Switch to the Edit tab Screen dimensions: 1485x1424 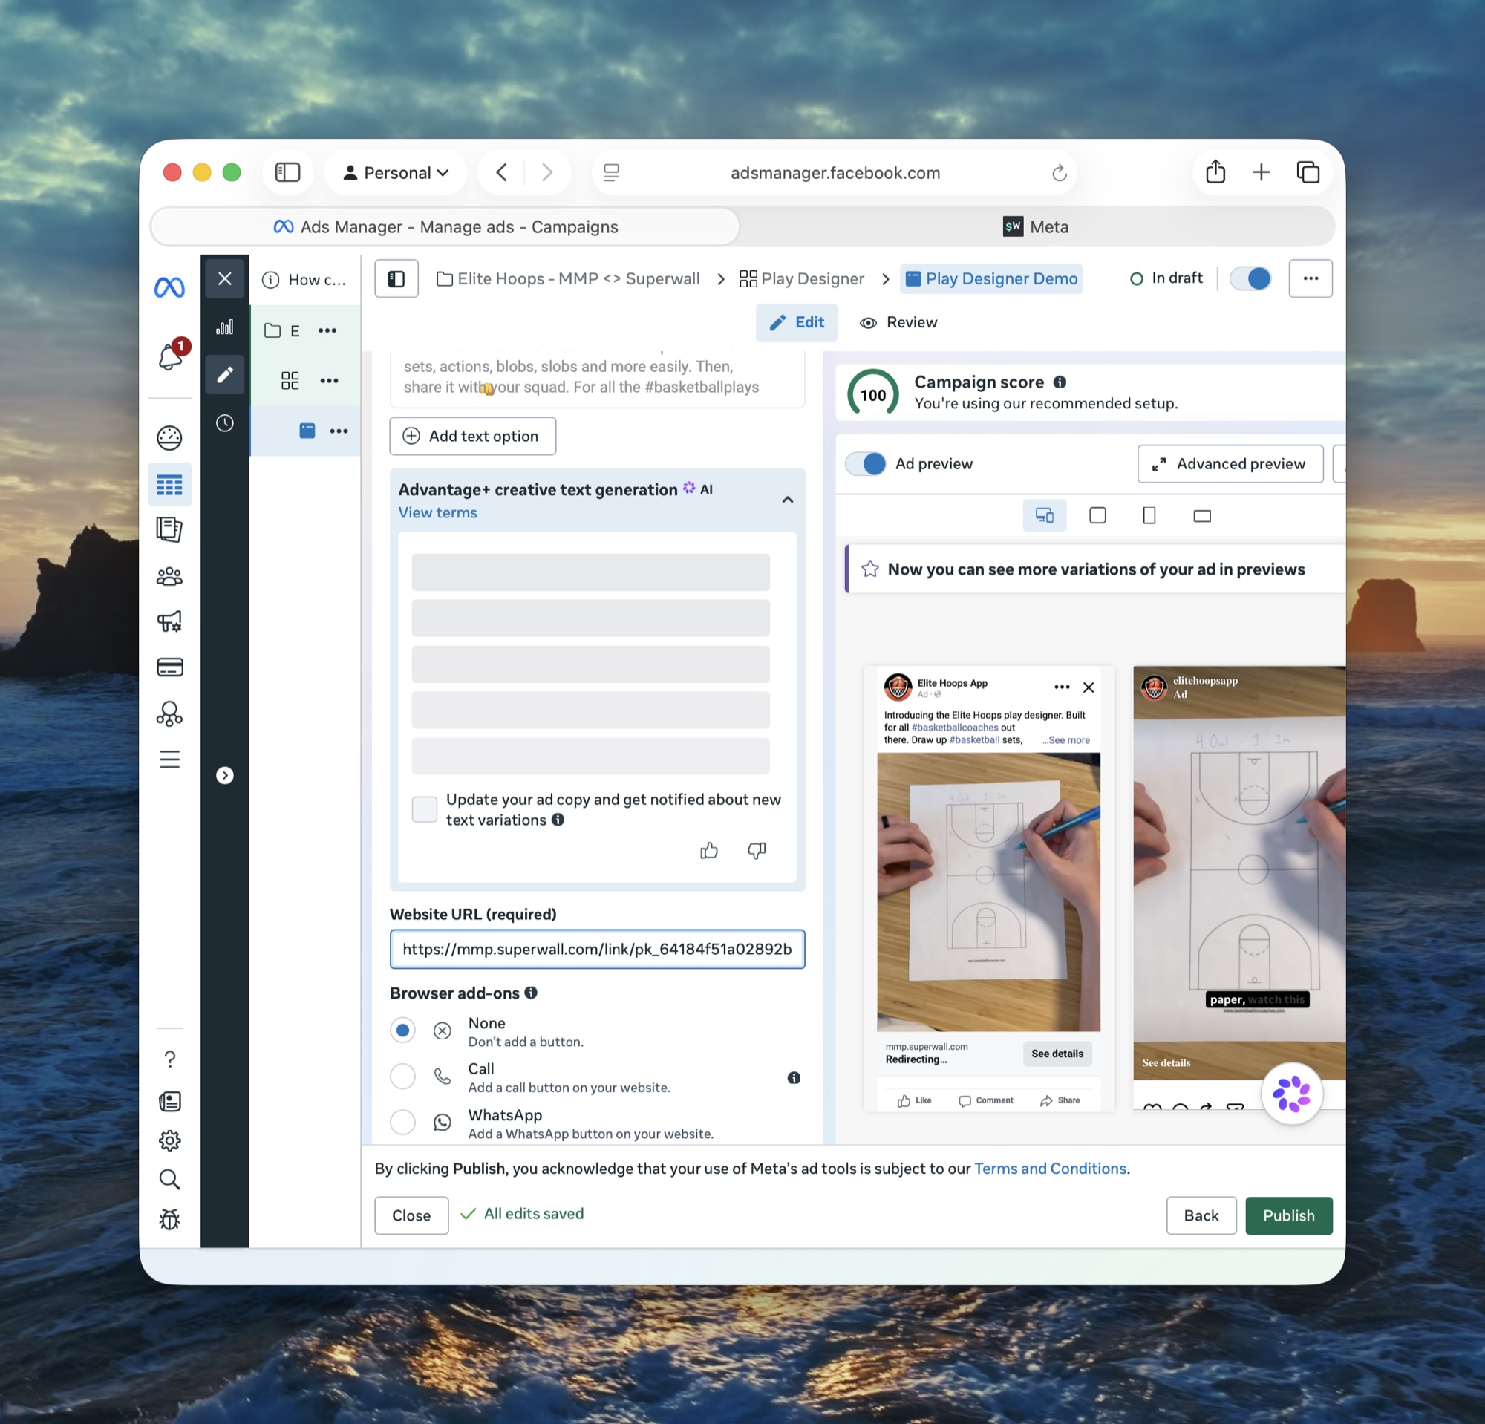(796, 323)
